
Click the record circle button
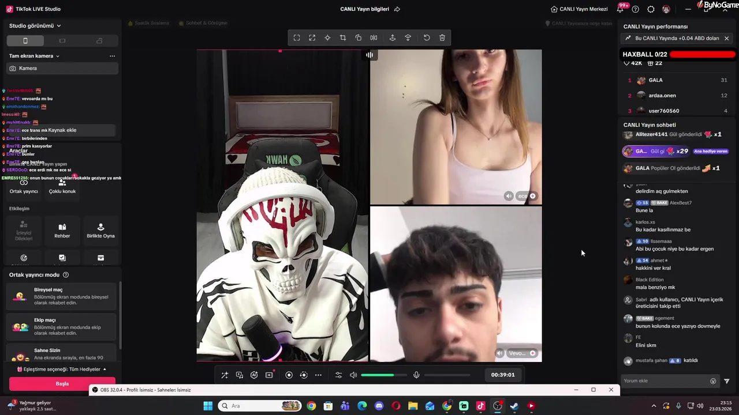click(x=289, y=375)
